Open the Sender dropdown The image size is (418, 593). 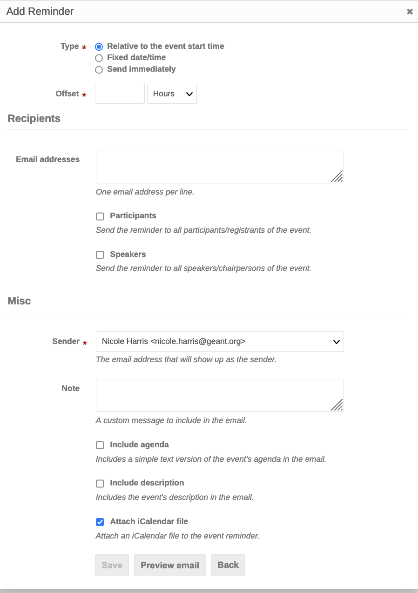click(220, 342)
